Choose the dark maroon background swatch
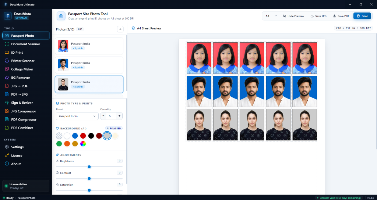 [99, 136]
